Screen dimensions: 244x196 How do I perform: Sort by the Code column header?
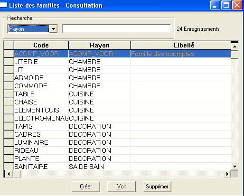pyautogui.click(x=41, y=45)
